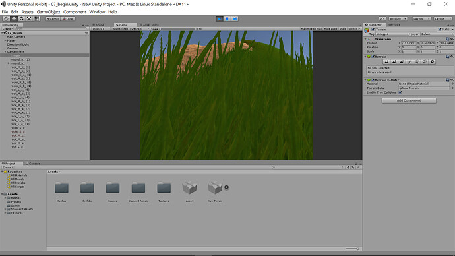Open the Layer dropdown in Inspector

coord(437,34)
